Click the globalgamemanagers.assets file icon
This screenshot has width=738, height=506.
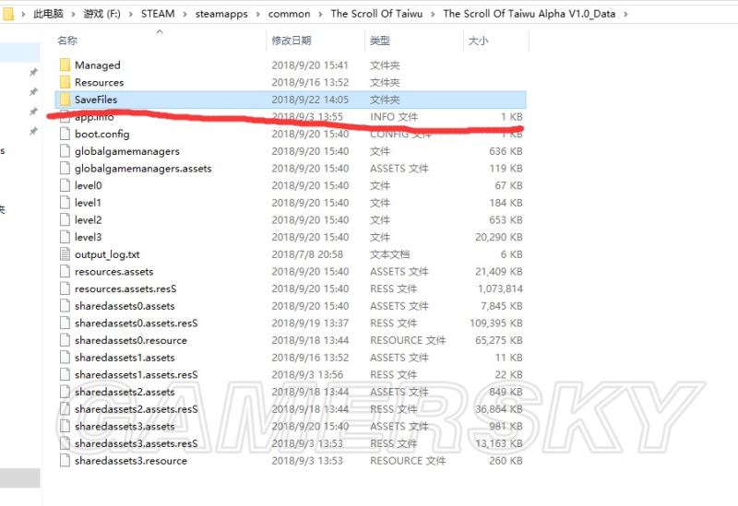click(65, 169)
